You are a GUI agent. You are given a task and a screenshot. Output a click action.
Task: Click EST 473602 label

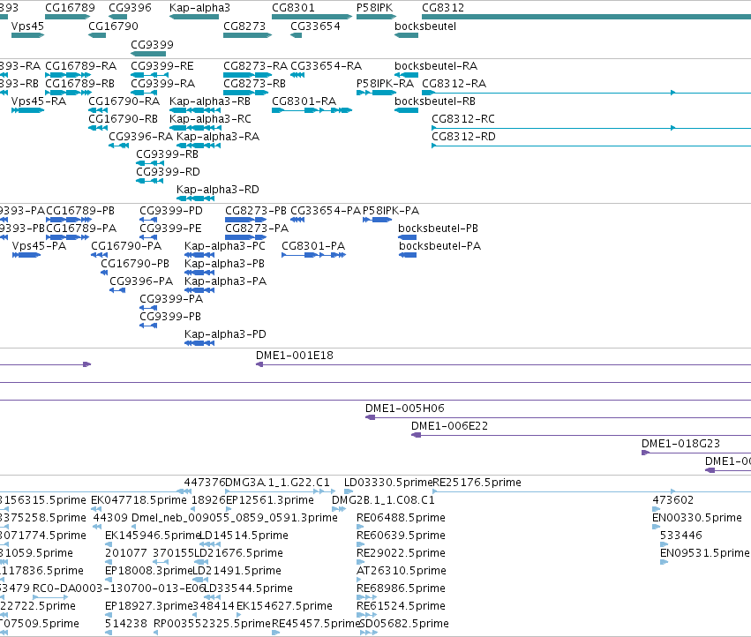click(x=673, y=500)
